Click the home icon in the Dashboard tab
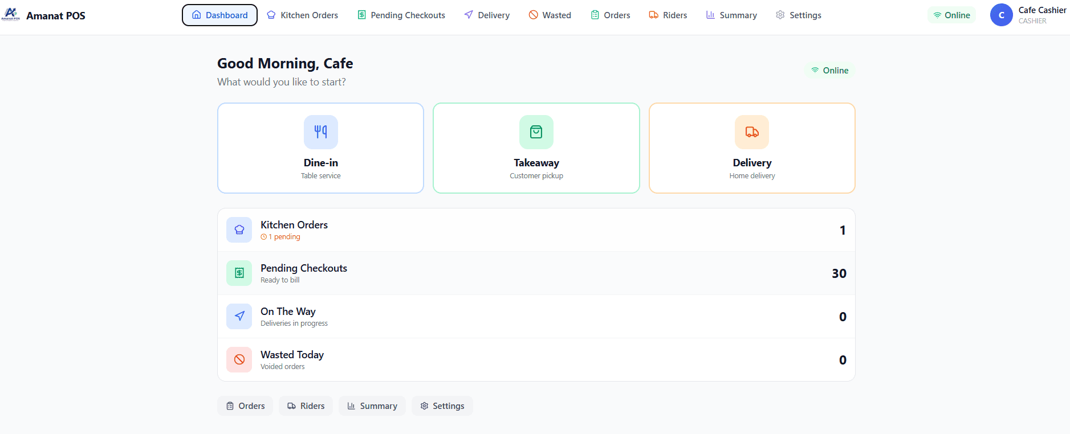This screenshot has height=434, width=1070. tap(197, 15)
